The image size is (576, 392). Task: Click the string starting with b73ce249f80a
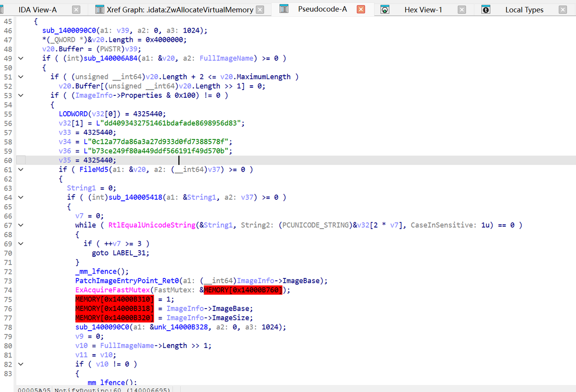(158, 151)
